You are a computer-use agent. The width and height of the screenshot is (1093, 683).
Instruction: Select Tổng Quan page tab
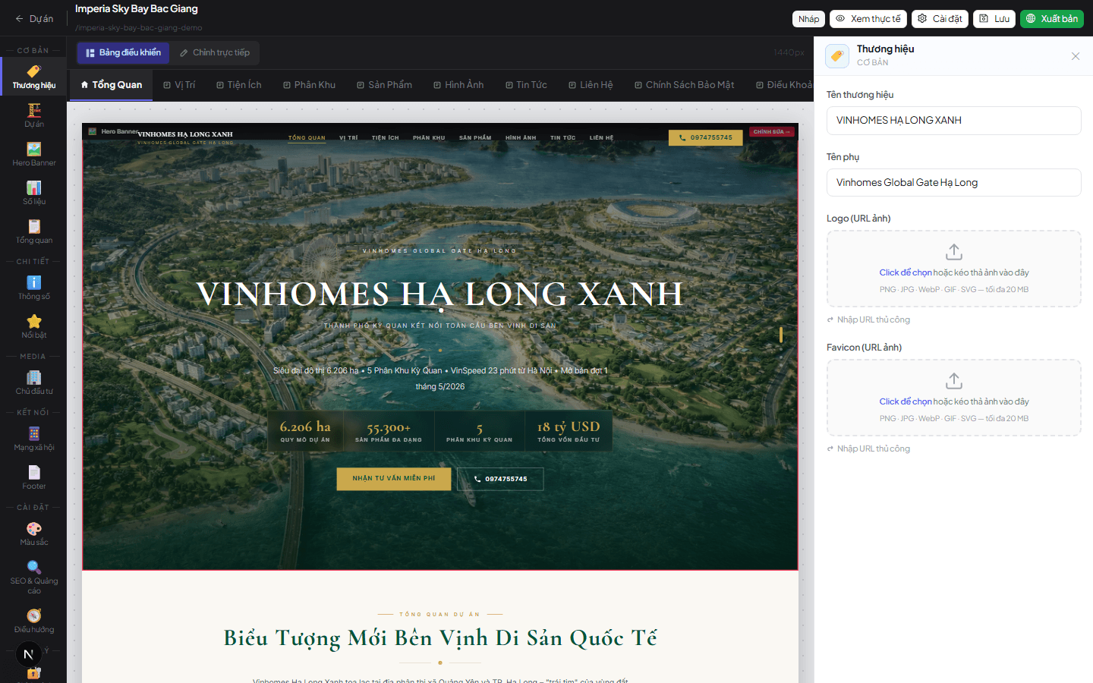112,85
